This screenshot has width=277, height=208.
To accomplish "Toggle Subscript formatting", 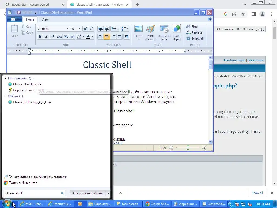I will click(x=66, y=37).
